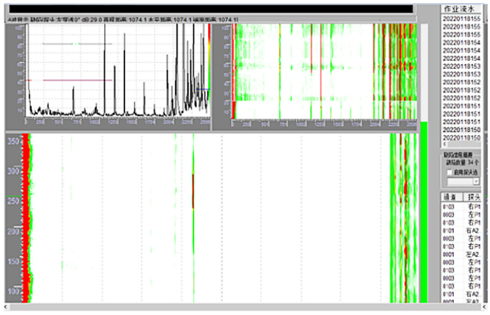
Task: Click horizontal scrollbar under the job list
Action: 461,145
